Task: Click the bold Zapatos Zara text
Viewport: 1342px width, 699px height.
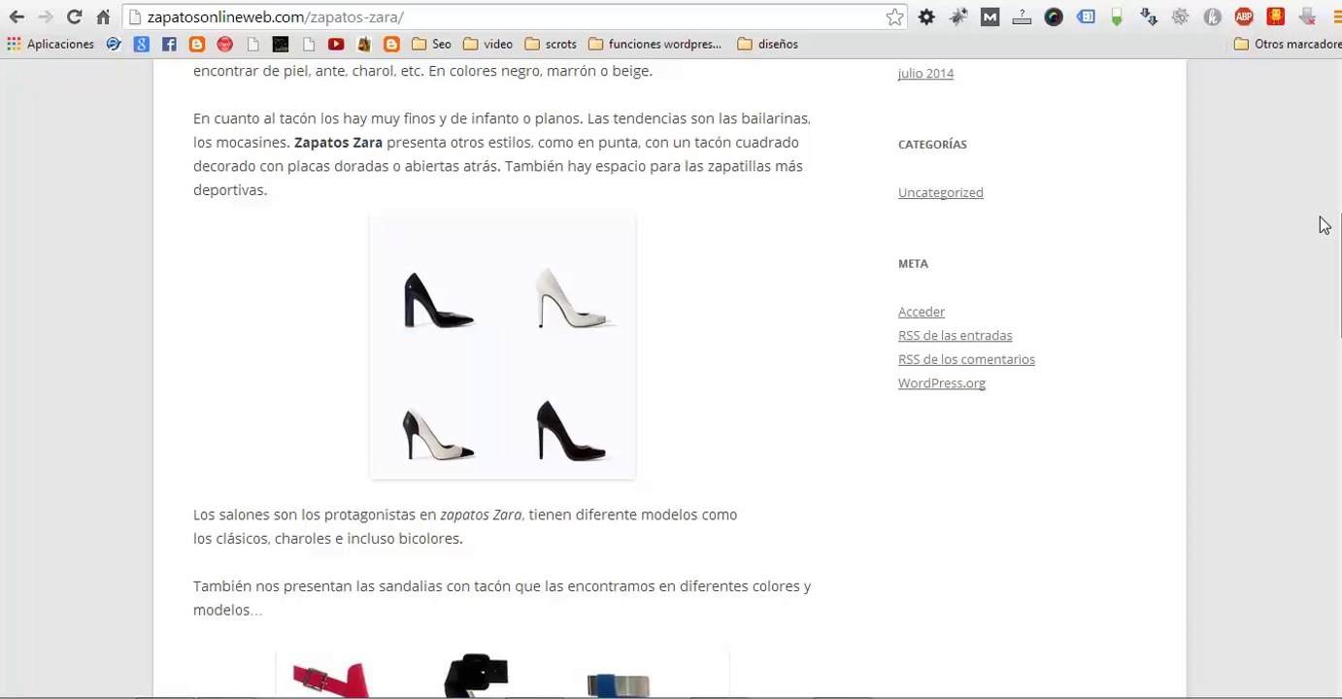Action: 338,143
